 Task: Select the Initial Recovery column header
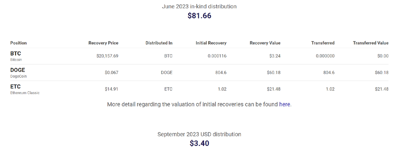click(x=211, y=43)
